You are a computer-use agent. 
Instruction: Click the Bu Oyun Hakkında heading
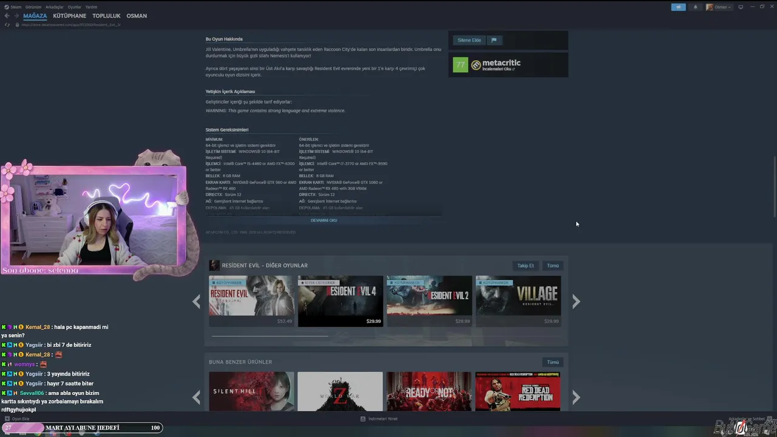(x=224, y=39)
